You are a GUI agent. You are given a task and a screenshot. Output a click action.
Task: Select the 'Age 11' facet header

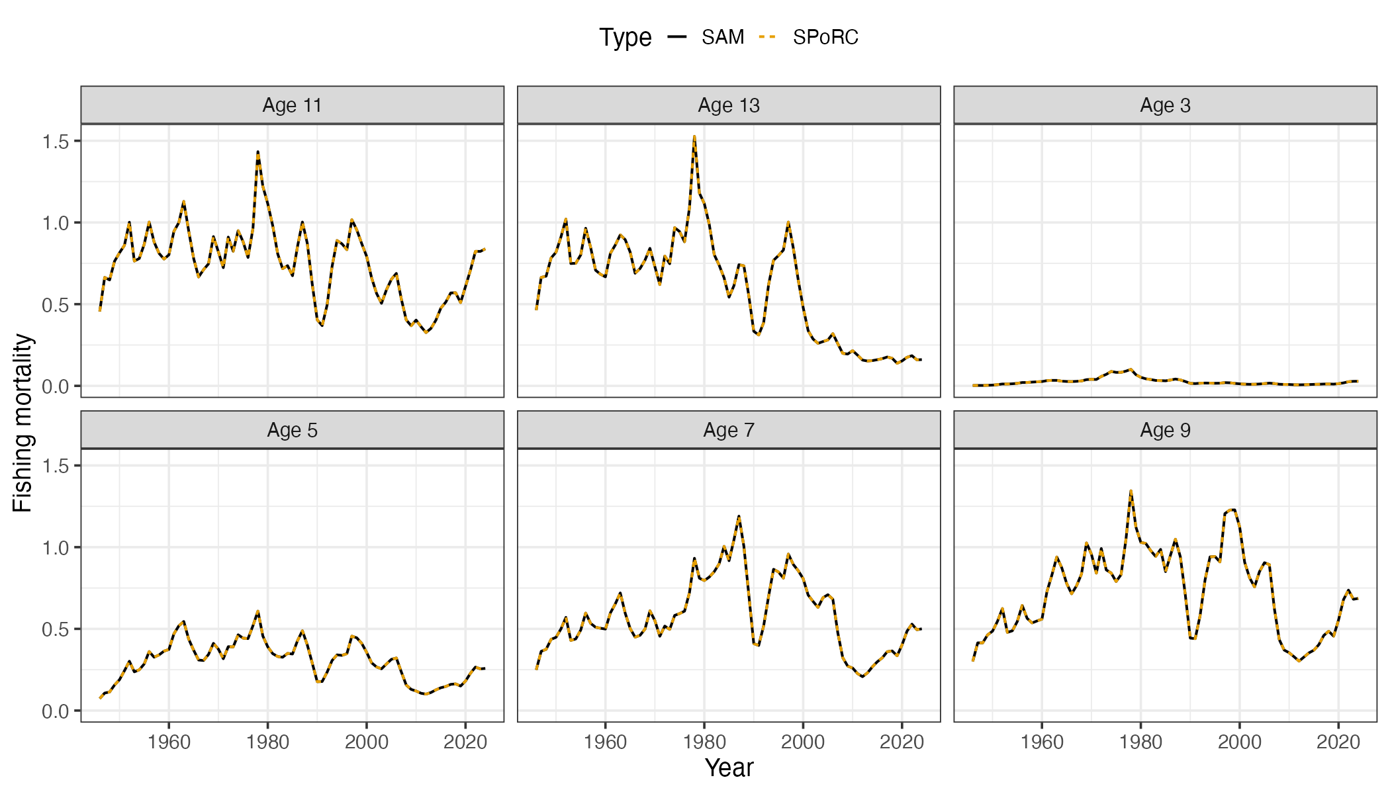point(292,105)
